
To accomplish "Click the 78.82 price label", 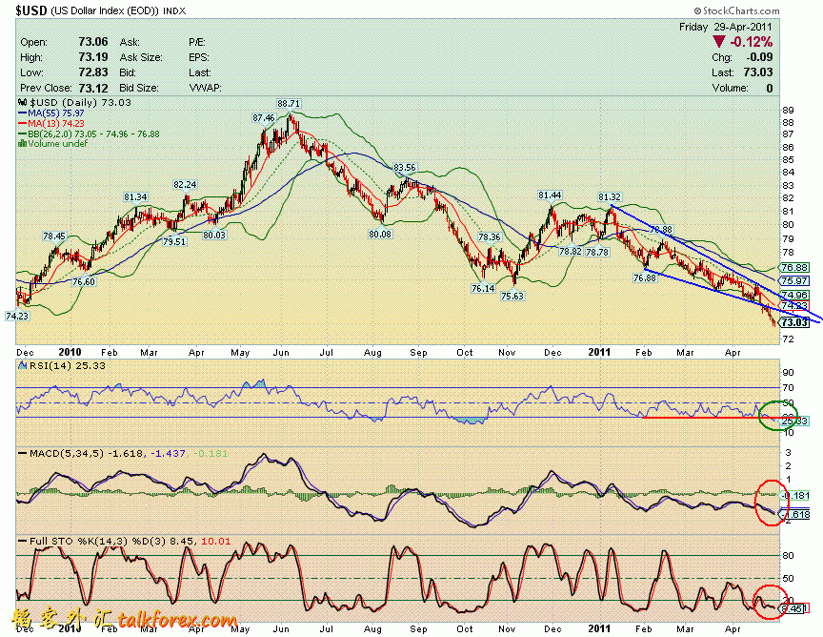I will click(x=571, y=251).
